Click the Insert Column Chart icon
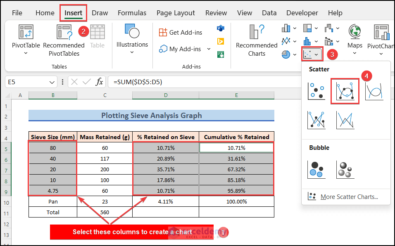The height and width of the screenshot is (246, 395). [286, 28]
